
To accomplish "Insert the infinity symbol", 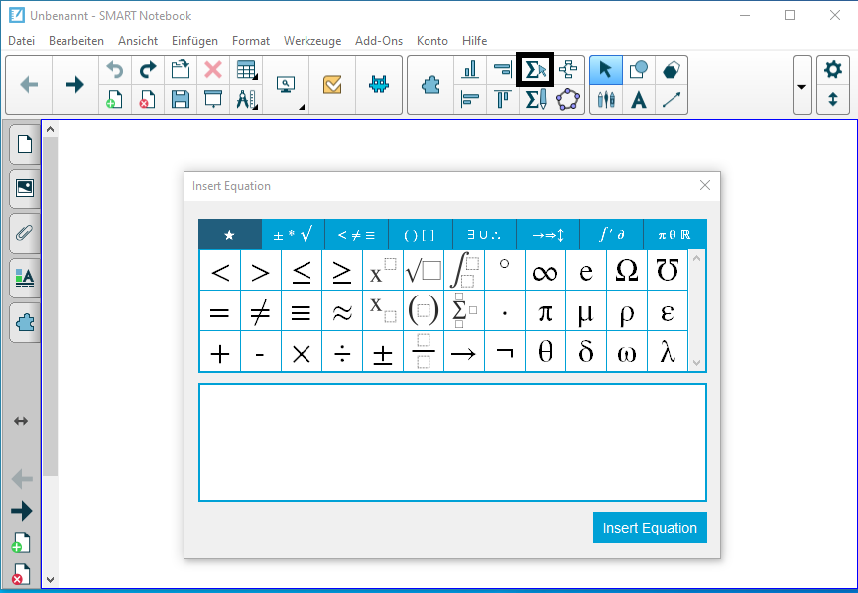I will point(545,271).
